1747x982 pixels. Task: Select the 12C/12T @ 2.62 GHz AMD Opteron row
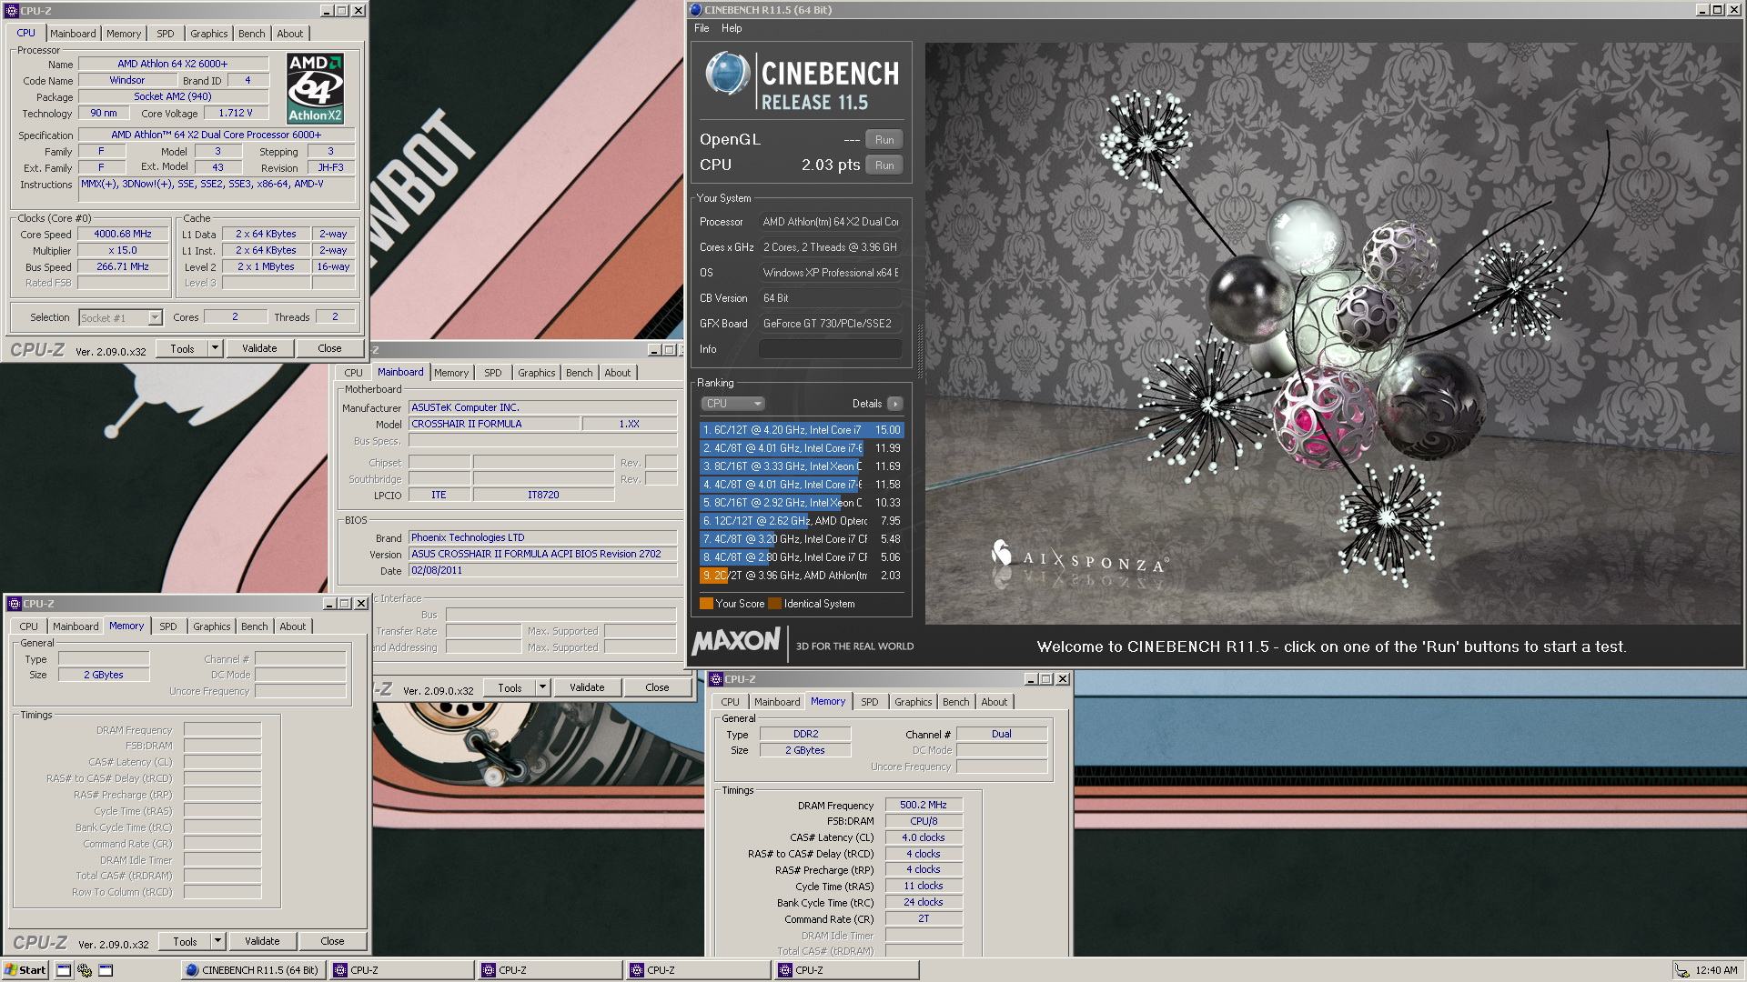click(802, 521)
